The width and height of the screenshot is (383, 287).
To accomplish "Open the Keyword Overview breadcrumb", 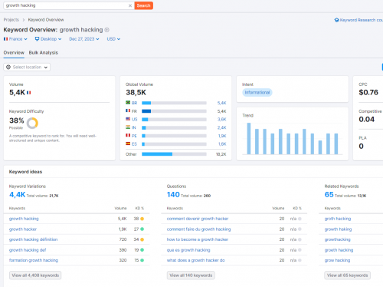I will tap(46, 20).
